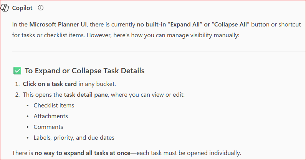Click the 'each task must be opened individually' text
This screenshot has height=160, width=306.
tap(189, 153)
